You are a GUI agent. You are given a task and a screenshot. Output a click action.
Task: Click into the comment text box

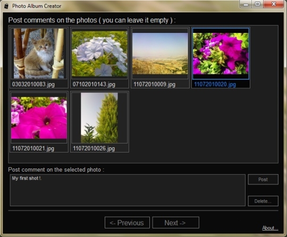click(x=128, y=190)
